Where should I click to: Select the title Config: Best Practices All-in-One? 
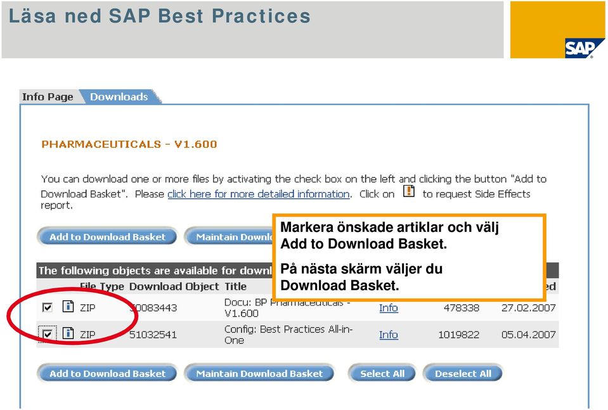coord(288,335)
